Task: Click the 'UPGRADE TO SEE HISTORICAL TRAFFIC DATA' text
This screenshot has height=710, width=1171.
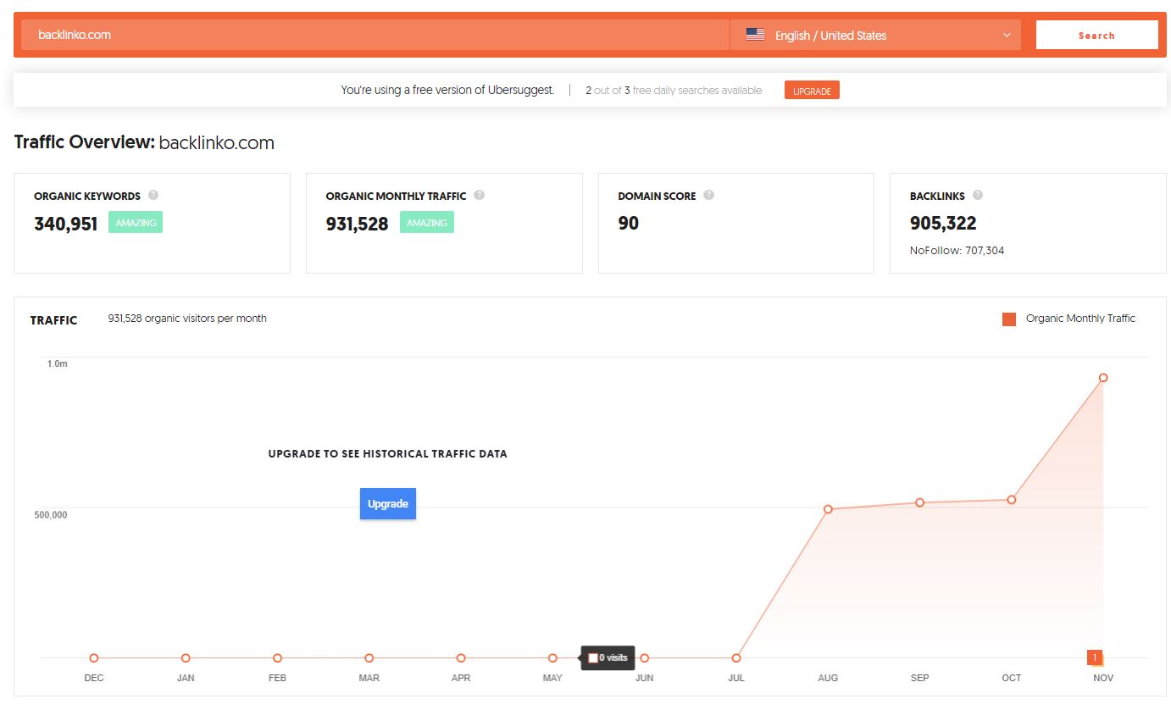Action: (x=388, y=454)
